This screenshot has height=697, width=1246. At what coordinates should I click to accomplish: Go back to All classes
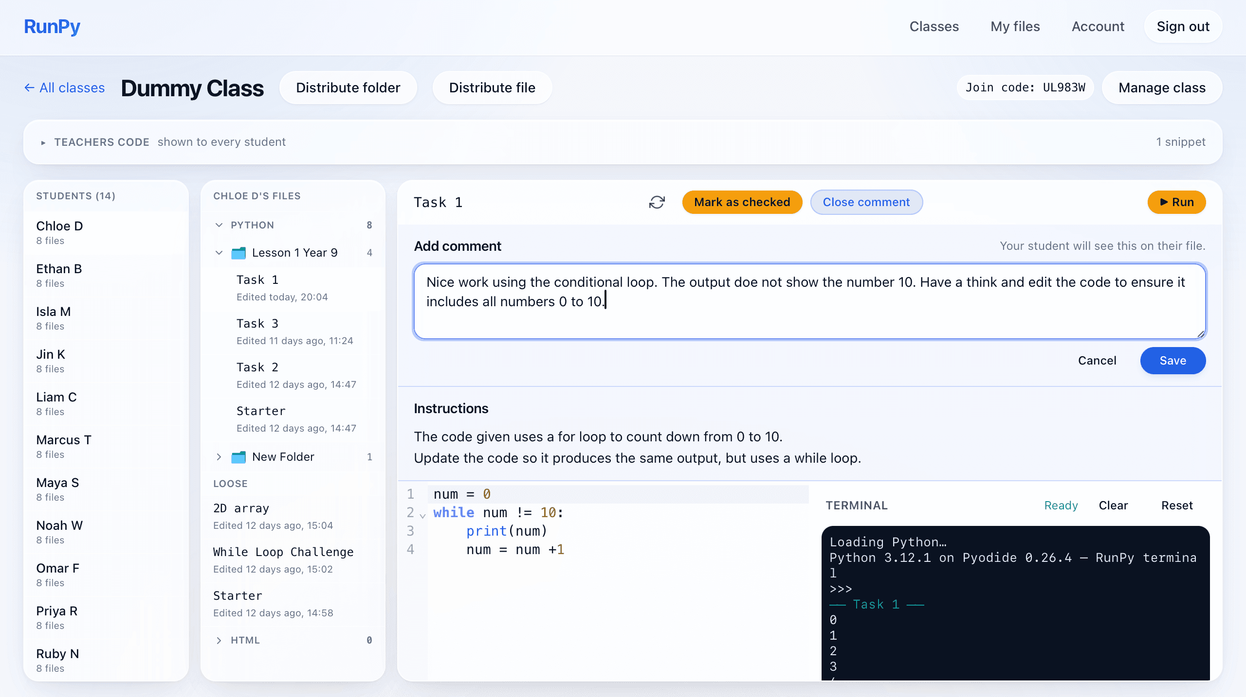click(64, 87)
